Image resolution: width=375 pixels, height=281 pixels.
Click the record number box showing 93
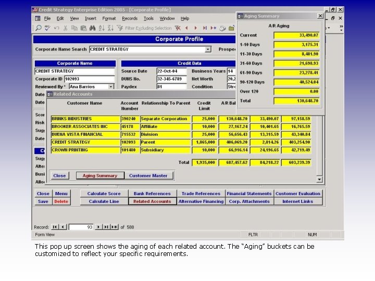pyautogui.click(x=81, y=227)
